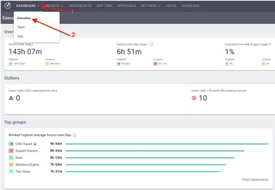Click the Support Eastern group name

(x=28, y=151)
